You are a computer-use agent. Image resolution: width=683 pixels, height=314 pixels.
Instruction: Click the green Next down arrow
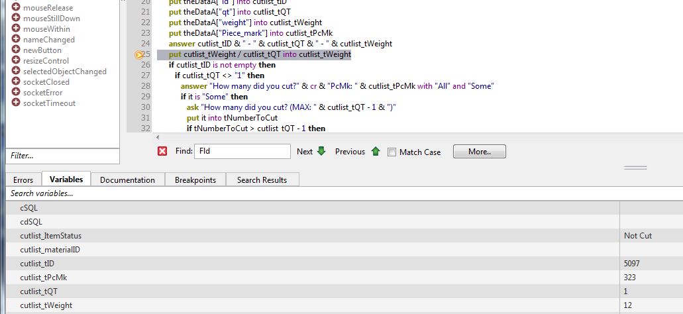[x=321, y=151]
